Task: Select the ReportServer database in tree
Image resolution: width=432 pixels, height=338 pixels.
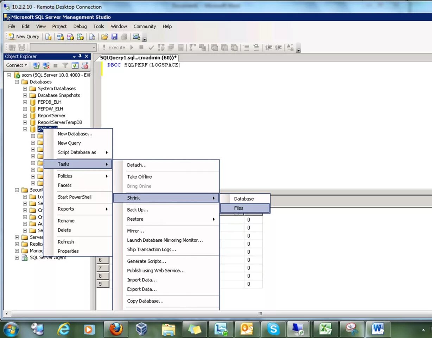Action: click(x=51, y=116)
